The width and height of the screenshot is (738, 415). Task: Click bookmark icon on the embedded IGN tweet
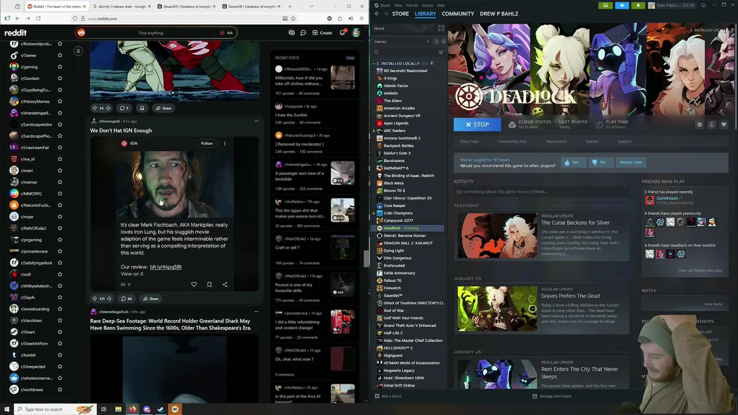click(209, 284)
